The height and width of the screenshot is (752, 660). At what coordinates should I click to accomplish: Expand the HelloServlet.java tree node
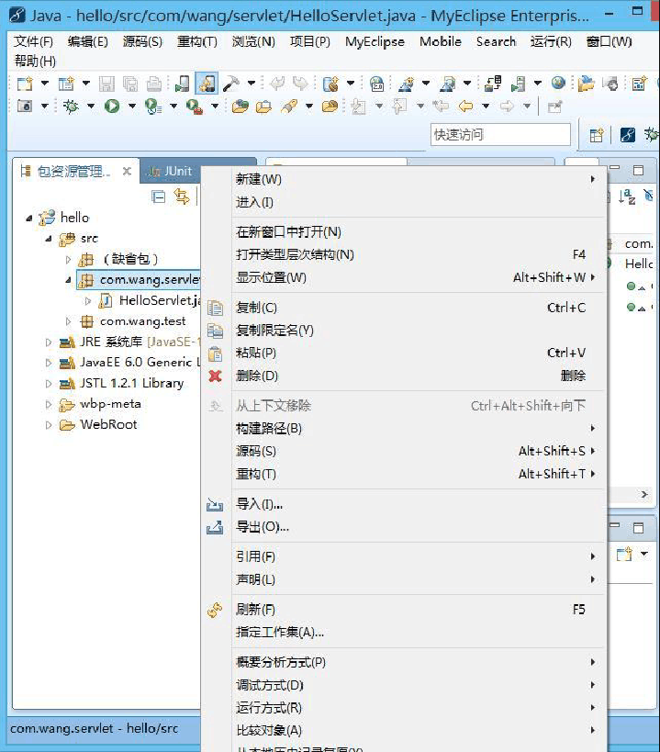click(88, 301)
